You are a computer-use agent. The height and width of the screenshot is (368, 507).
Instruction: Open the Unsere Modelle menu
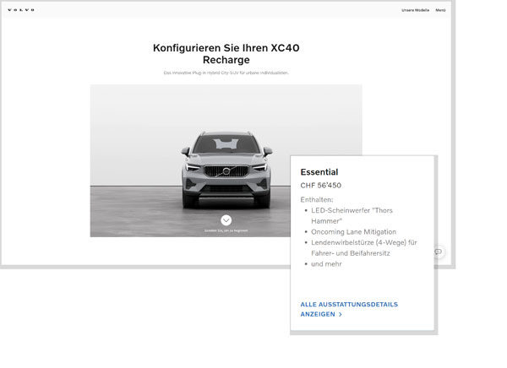pos(415,10)
